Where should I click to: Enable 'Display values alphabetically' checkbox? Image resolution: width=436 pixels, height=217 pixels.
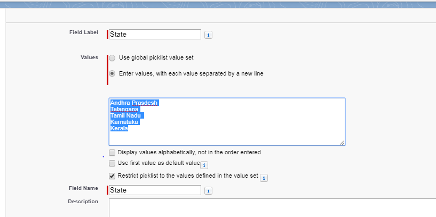(112, 152)
